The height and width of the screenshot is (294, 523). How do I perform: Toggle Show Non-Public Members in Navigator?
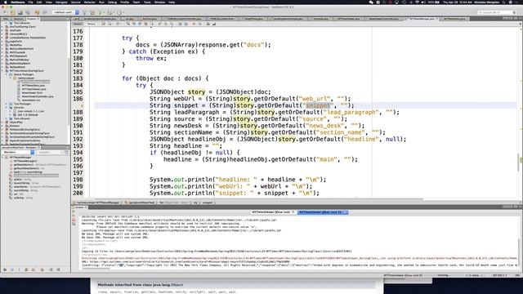pos(26,269)
